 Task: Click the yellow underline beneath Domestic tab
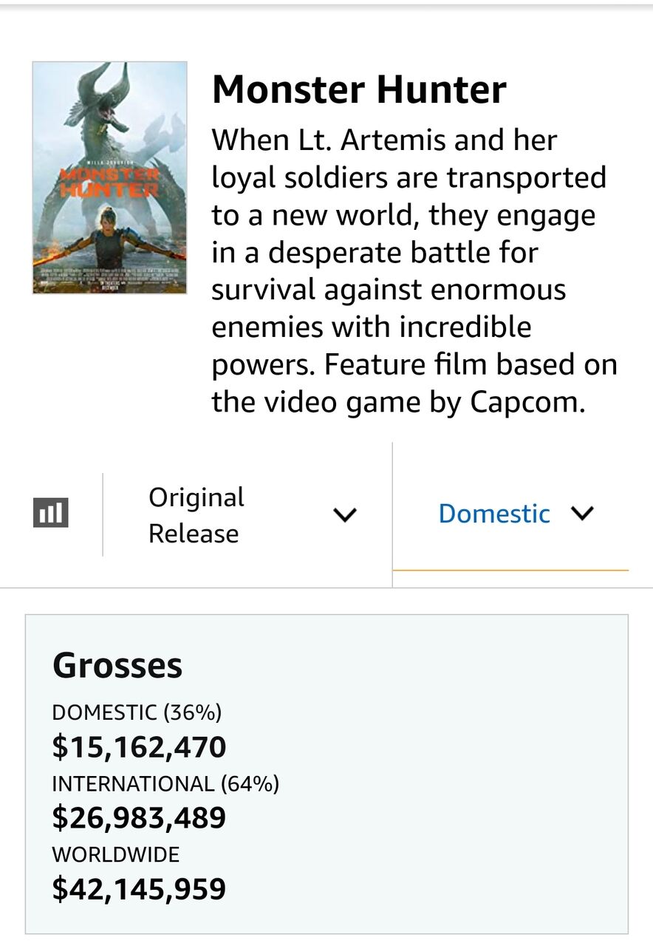coord(510,571)
